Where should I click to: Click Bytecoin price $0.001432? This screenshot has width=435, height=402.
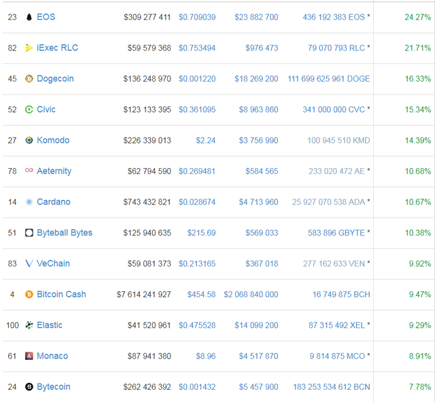[197, 387]
